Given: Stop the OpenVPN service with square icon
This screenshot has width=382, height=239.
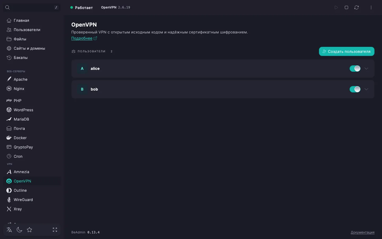Looking at the screenshot, I should (x=346, y=7).
